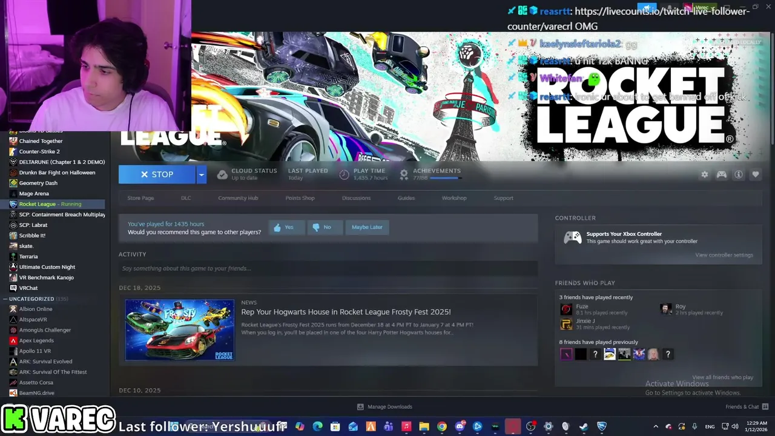The width and height of the screenshot is (775, 436).
Task: Open Steam icon in the taskbar
Action: 583,426
